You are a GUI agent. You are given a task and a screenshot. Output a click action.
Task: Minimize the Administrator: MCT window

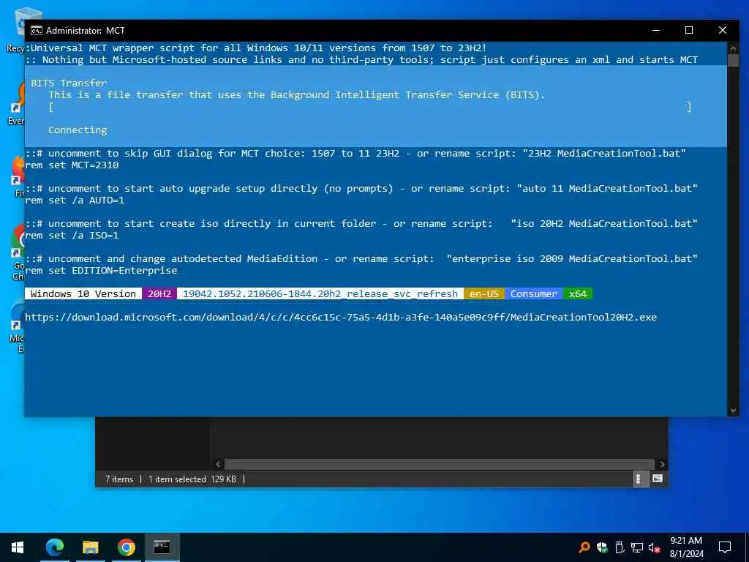click(x=656, y=31)
